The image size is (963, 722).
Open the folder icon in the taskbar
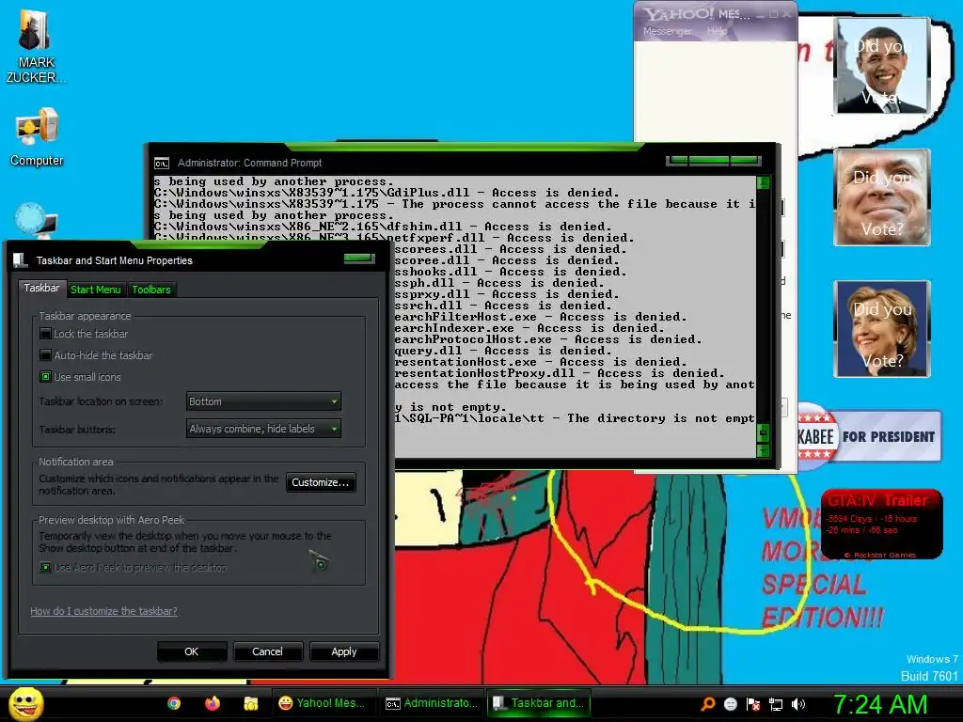click(x=250, y=703)
